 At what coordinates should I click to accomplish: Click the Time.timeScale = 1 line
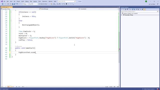27,31
